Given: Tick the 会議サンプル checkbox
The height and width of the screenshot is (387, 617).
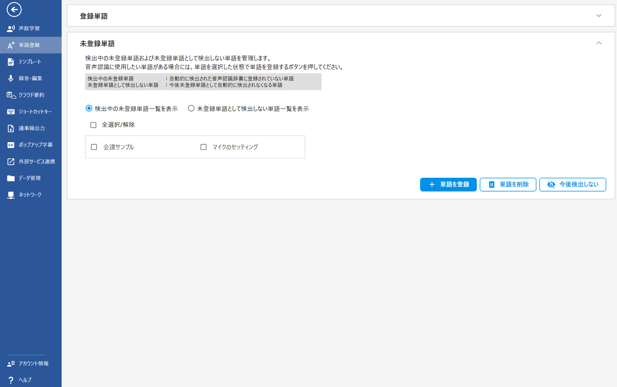Looking at the screenshot, I should coord(94,147).
